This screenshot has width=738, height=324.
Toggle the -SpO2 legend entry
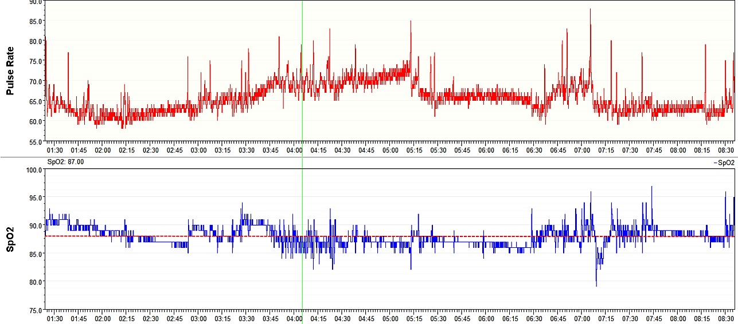(x=724, y=163)
